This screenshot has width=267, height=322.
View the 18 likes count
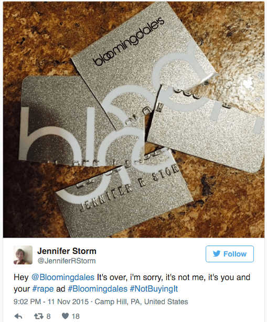coord(76,316)
